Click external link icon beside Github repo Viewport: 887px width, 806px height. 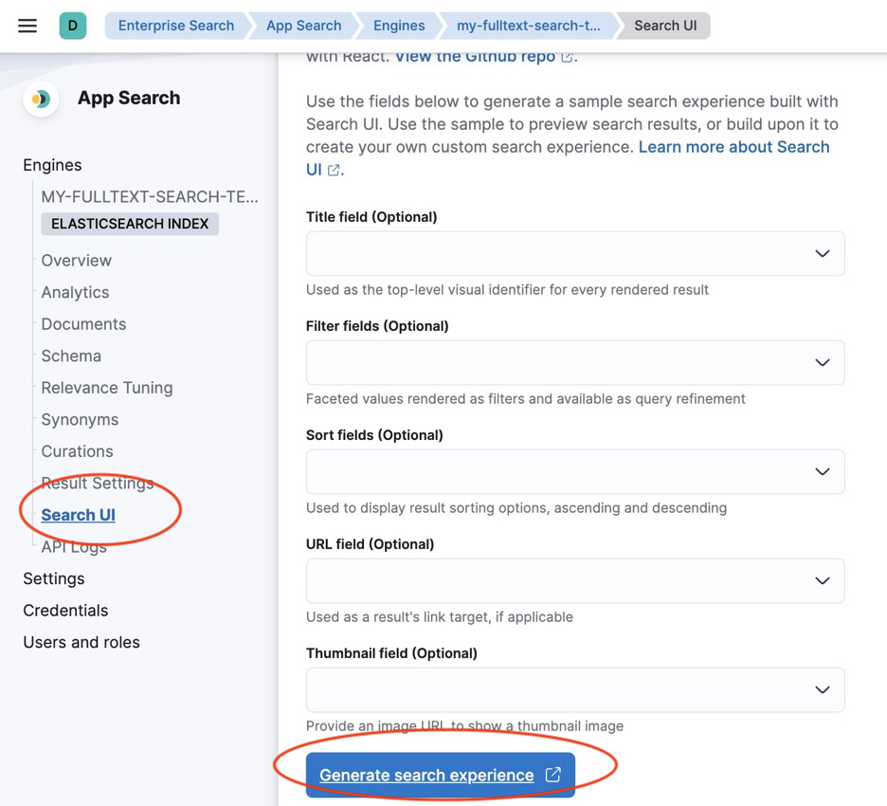(x=567, y=57)
